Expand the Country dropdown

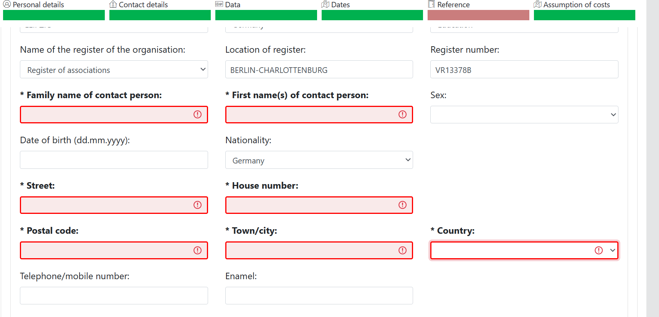click(613, 250)
